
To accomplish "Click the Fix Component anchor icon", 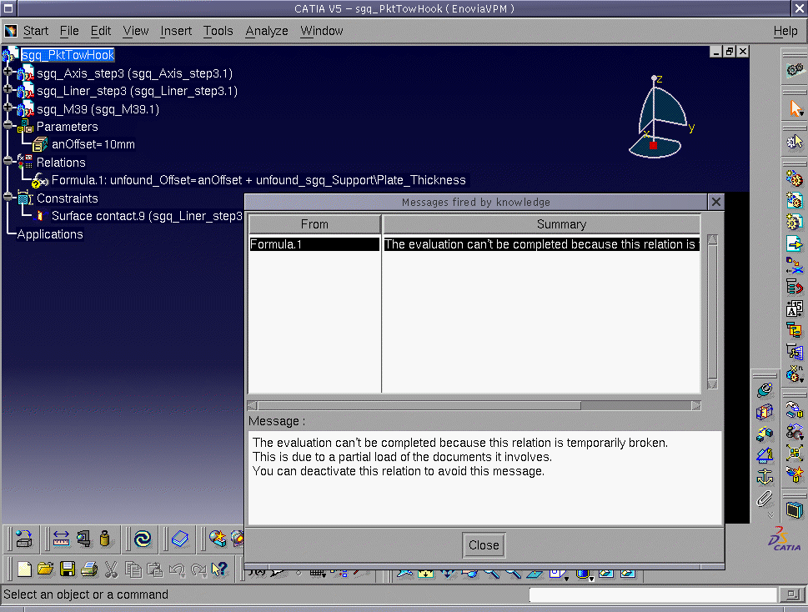I will [x=765, y=477].
